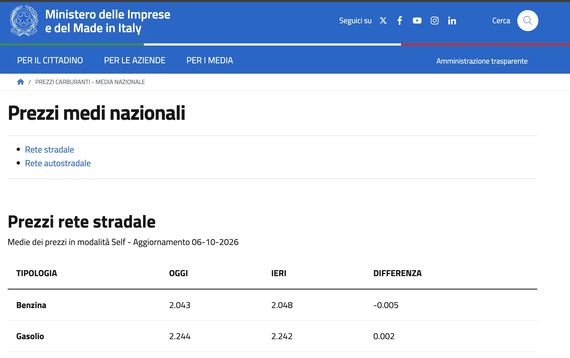Click the TIPOLOGIA column header
The image size is (570, 358).
[x=37, y=273]
